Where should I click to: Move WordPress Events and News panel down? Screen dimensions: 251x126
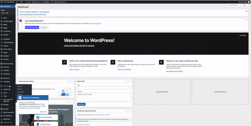coord(128,111)
